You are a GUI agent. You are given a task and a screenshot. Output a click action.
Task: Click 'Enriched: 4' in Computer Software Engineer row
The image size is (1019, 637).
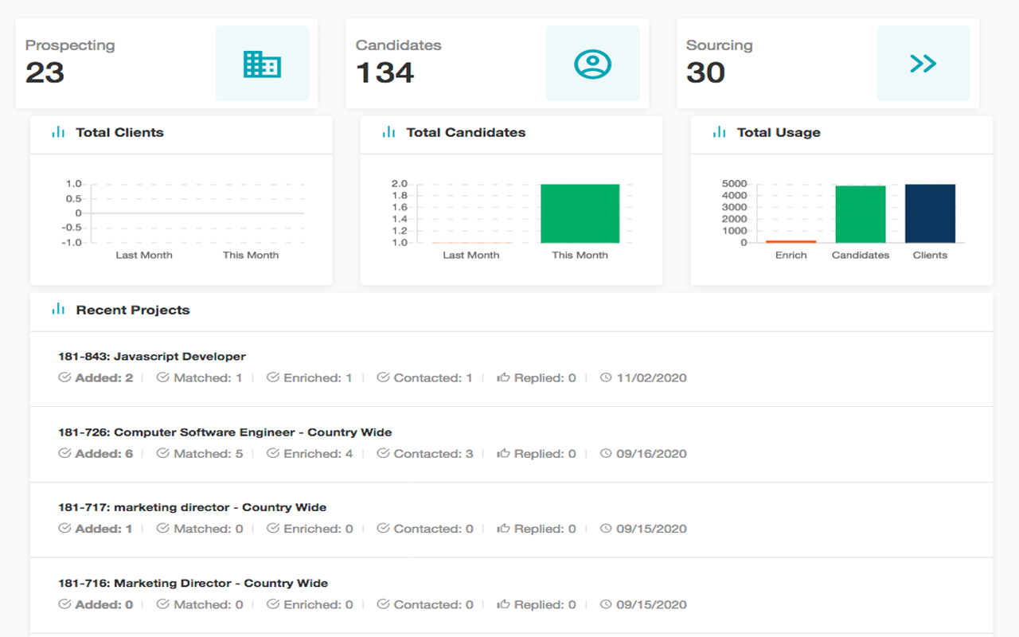tap(318, 453)
